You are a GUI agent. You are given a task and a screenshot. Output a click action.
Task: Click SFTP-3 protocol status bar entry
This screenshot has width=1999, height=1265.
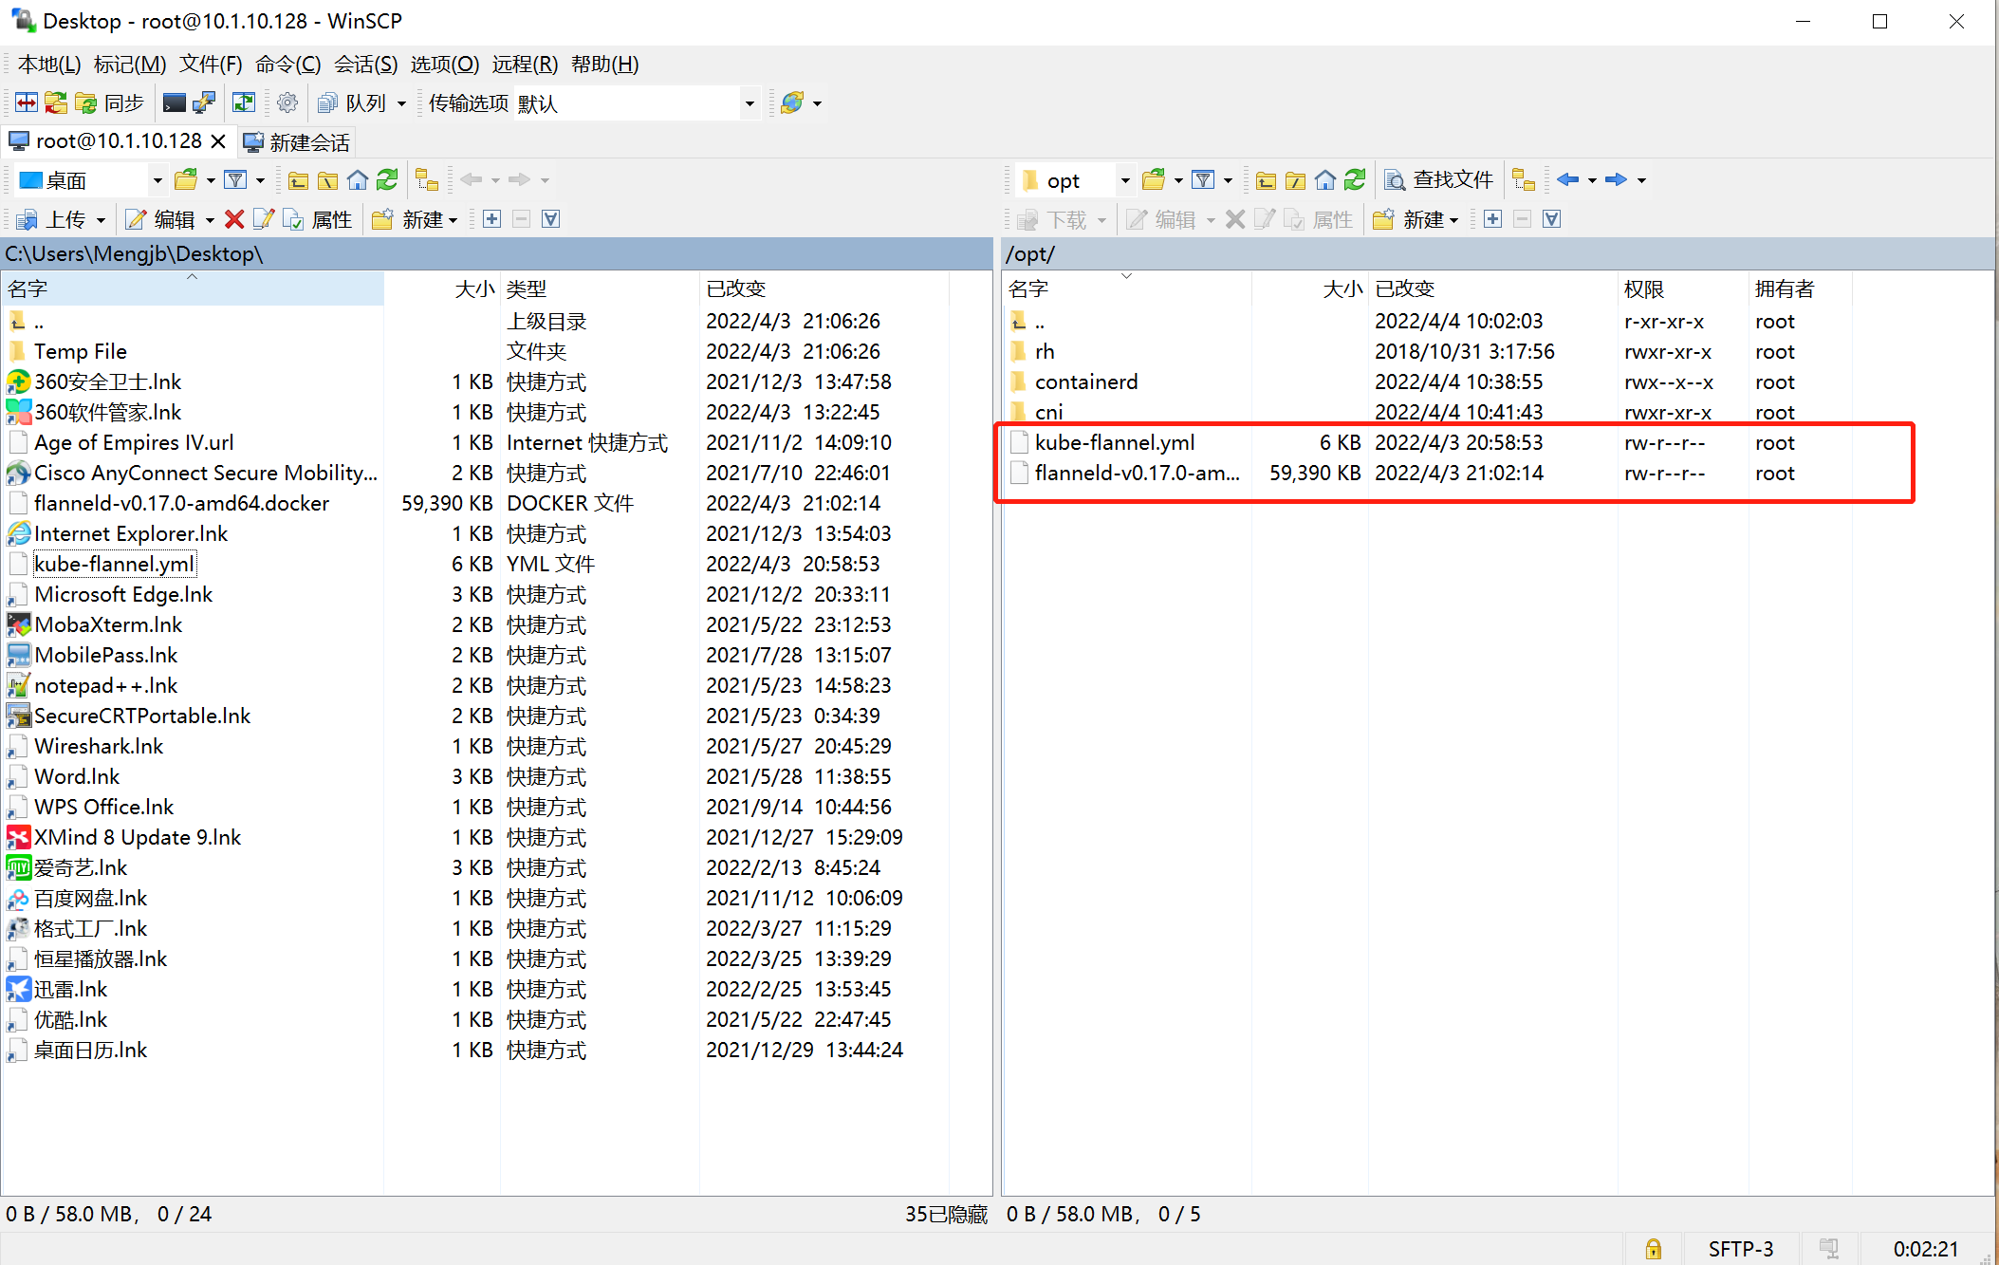[x=1741, y=1249]
